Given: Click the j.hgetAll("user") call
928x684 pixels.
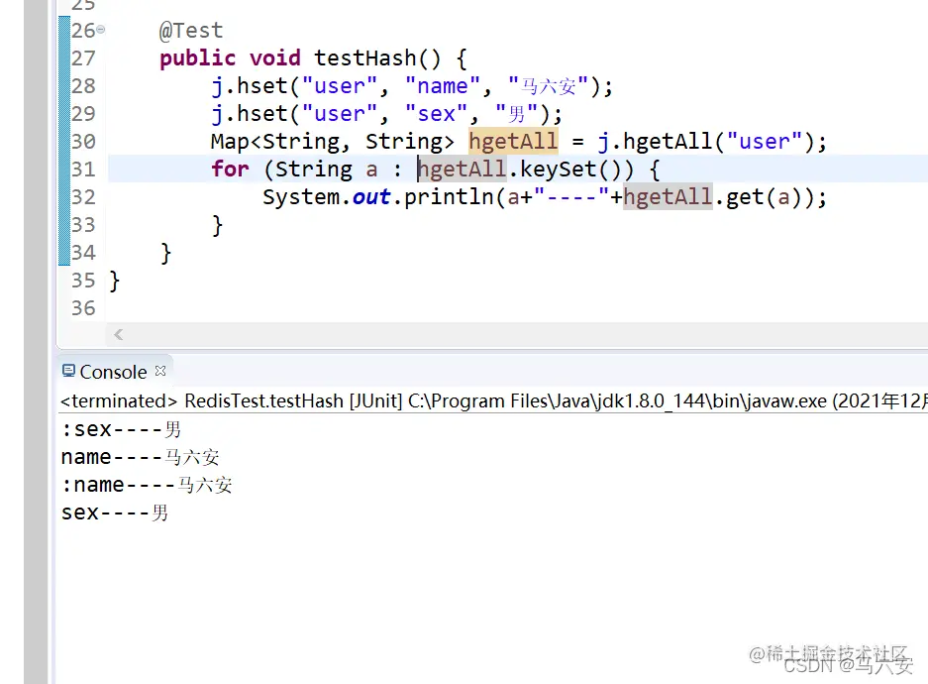Looking at the screenshot, I should pos(705,142).
